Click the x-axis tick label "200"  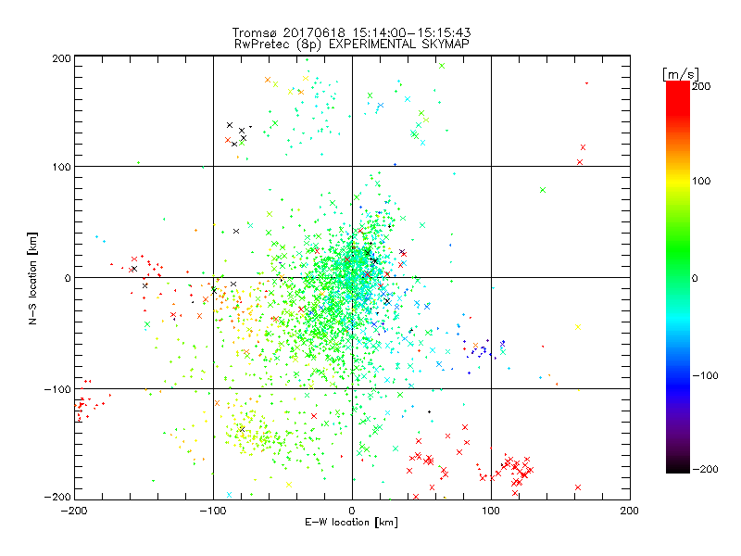tap(630, 511)
